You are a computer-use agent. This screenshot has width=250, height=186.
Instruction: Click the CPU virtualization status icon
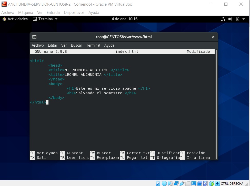click(205, 183)
